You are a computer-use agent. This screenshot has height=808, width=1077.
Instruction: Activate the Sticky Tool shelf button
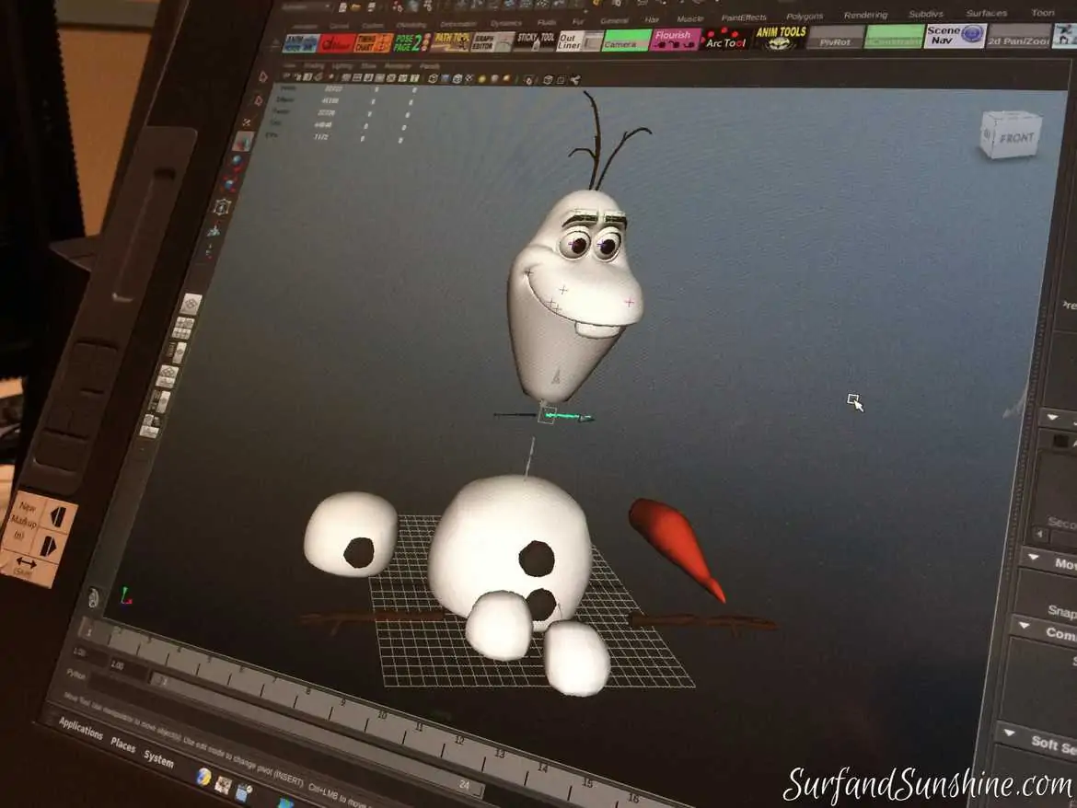(536, 42)
